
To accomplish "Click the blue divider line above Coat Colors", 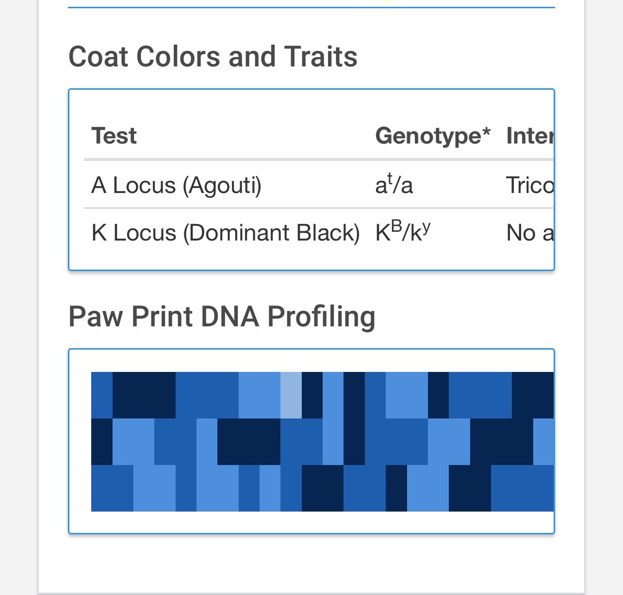I will (x=311, y=8).
